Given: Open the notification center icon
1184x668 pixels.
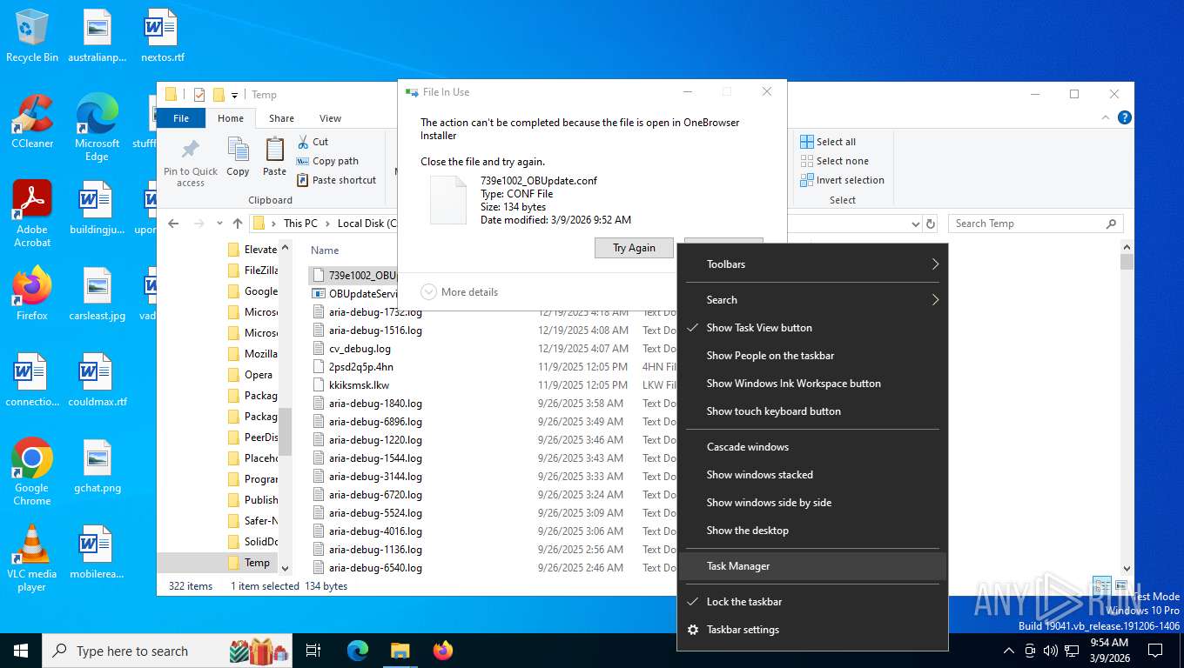Looking at the screenshot, I should pyautogui.click(x=1155, y=651).
